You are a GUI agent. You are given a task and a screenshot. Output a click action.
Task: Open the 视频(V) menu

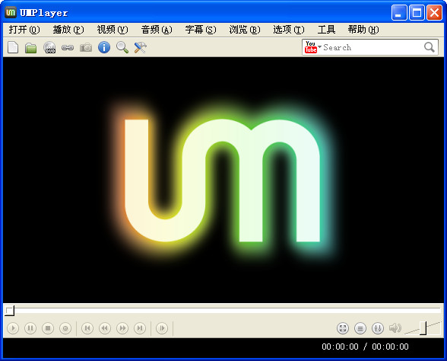pos(113,30)
